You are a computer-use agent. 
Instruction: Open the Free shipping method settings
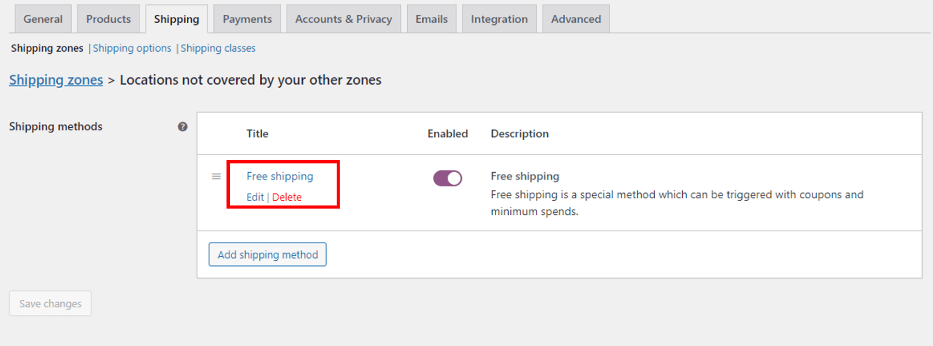(280, 176)
